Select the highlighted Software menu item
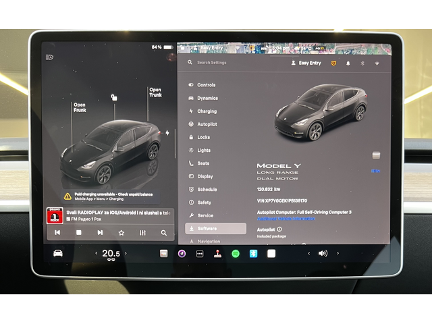The height and width of the screenshot is (324, 432). 216,228
